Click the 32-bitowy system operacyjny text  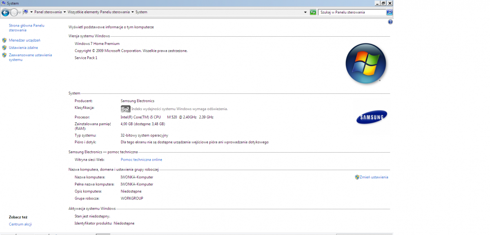pyautogui.click(x=145, y=135)
